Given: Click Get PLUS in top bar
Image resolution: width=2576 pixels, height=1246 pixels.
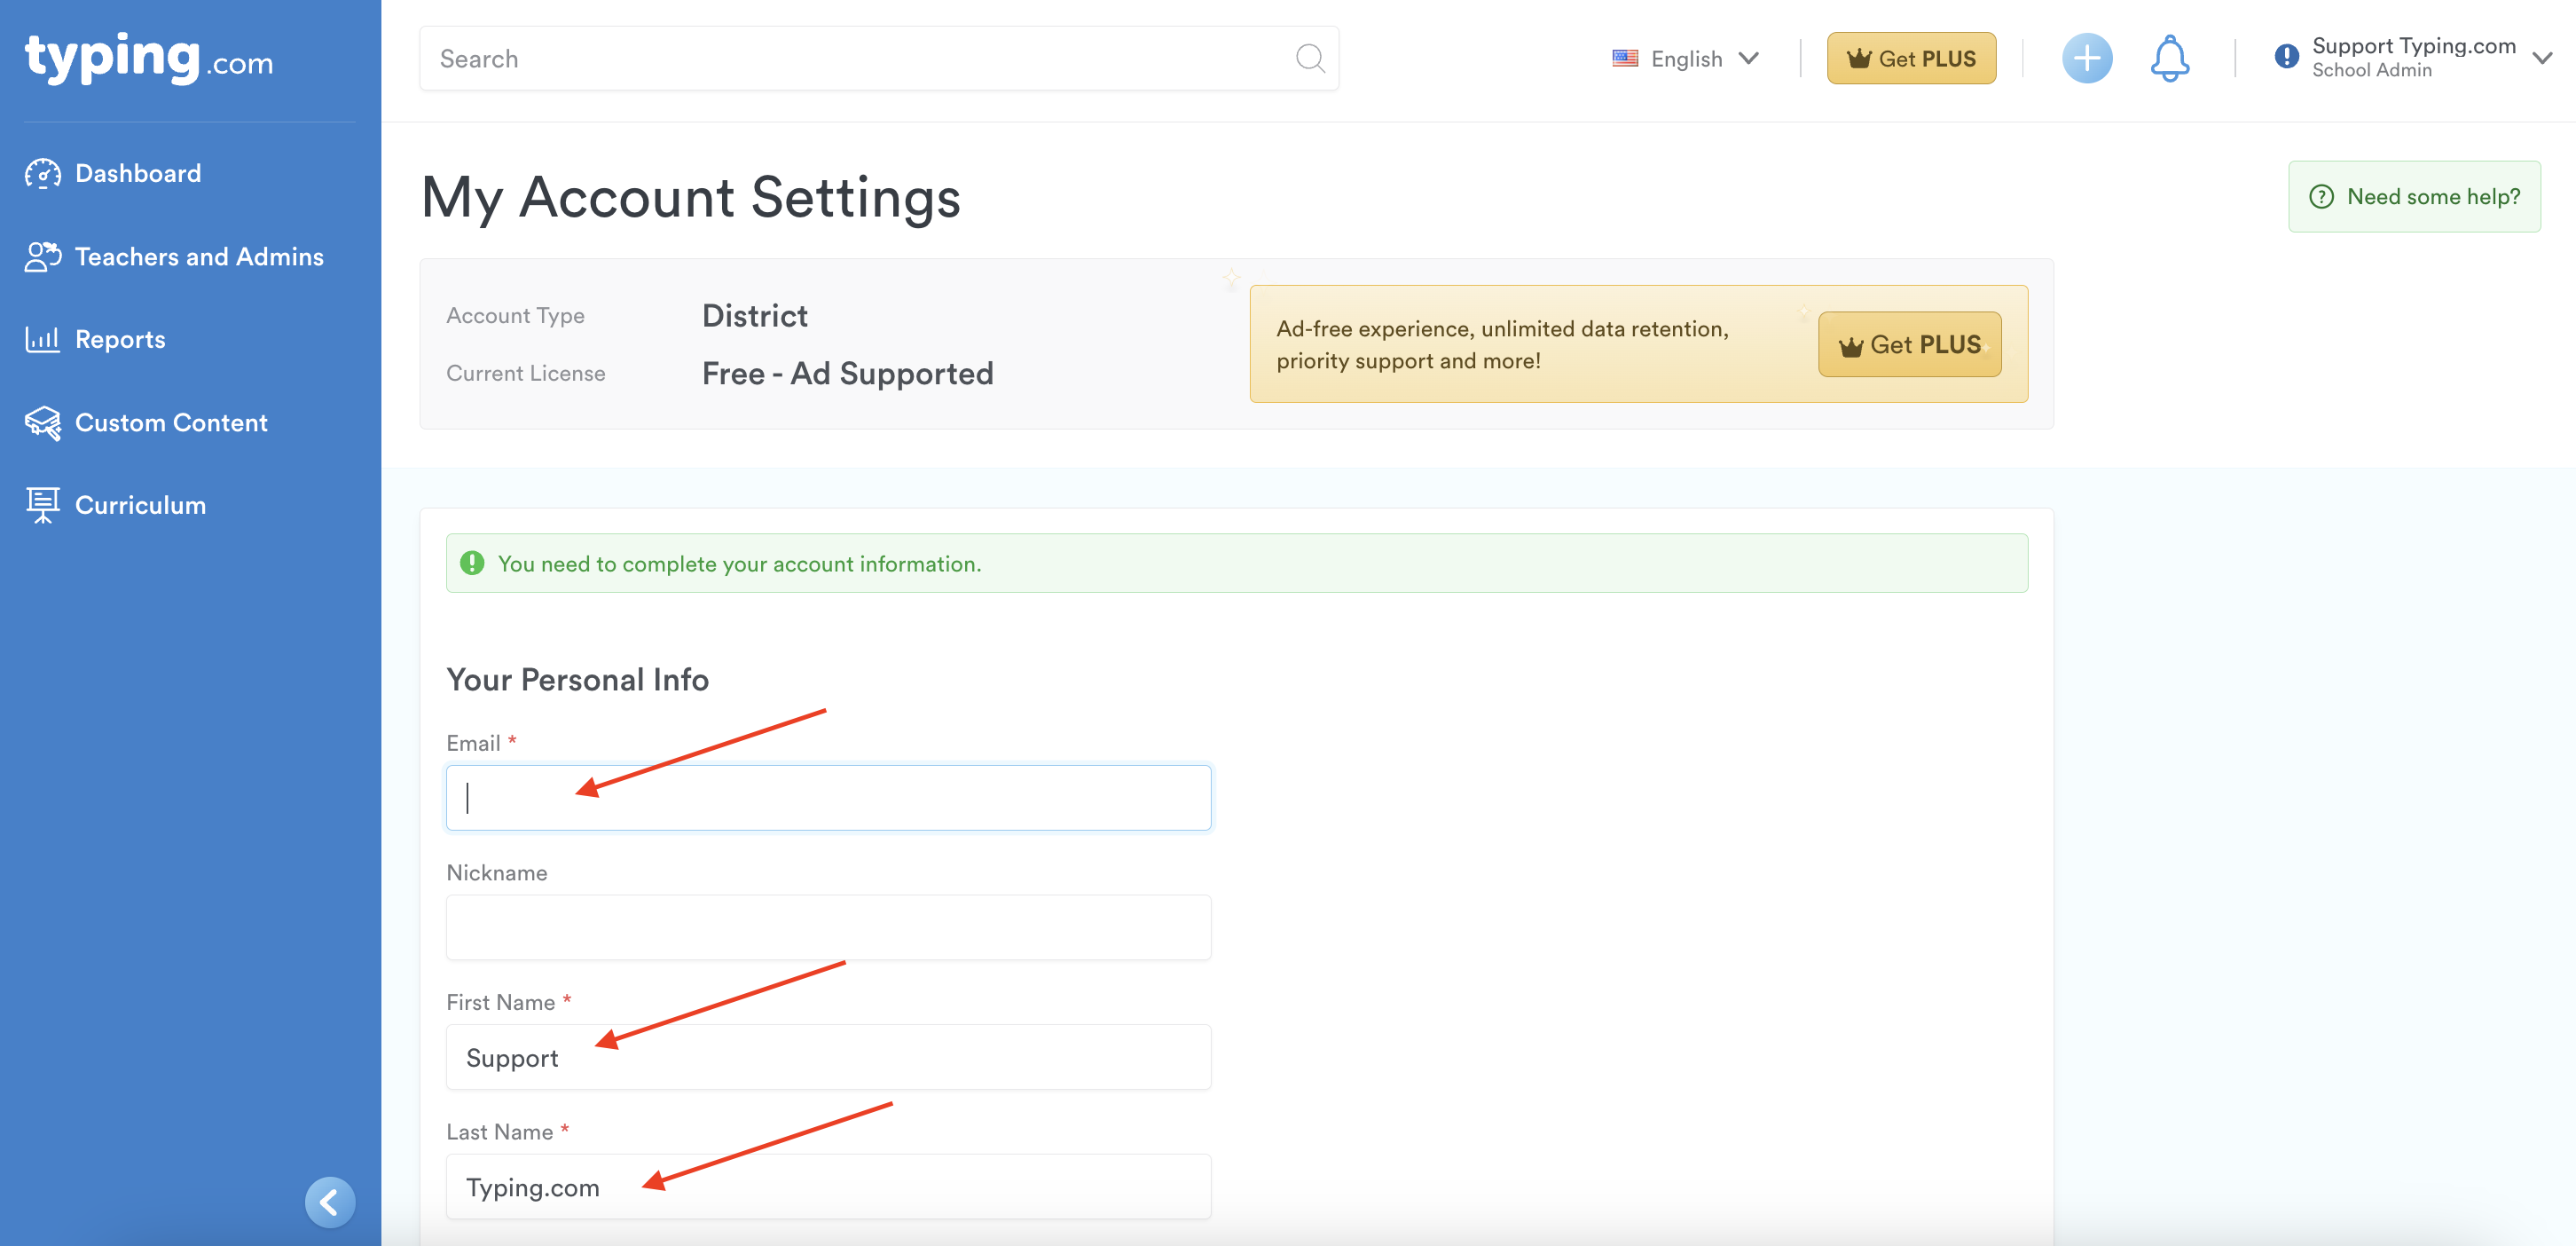Looking at the screenshot, I should [1911, 58].
